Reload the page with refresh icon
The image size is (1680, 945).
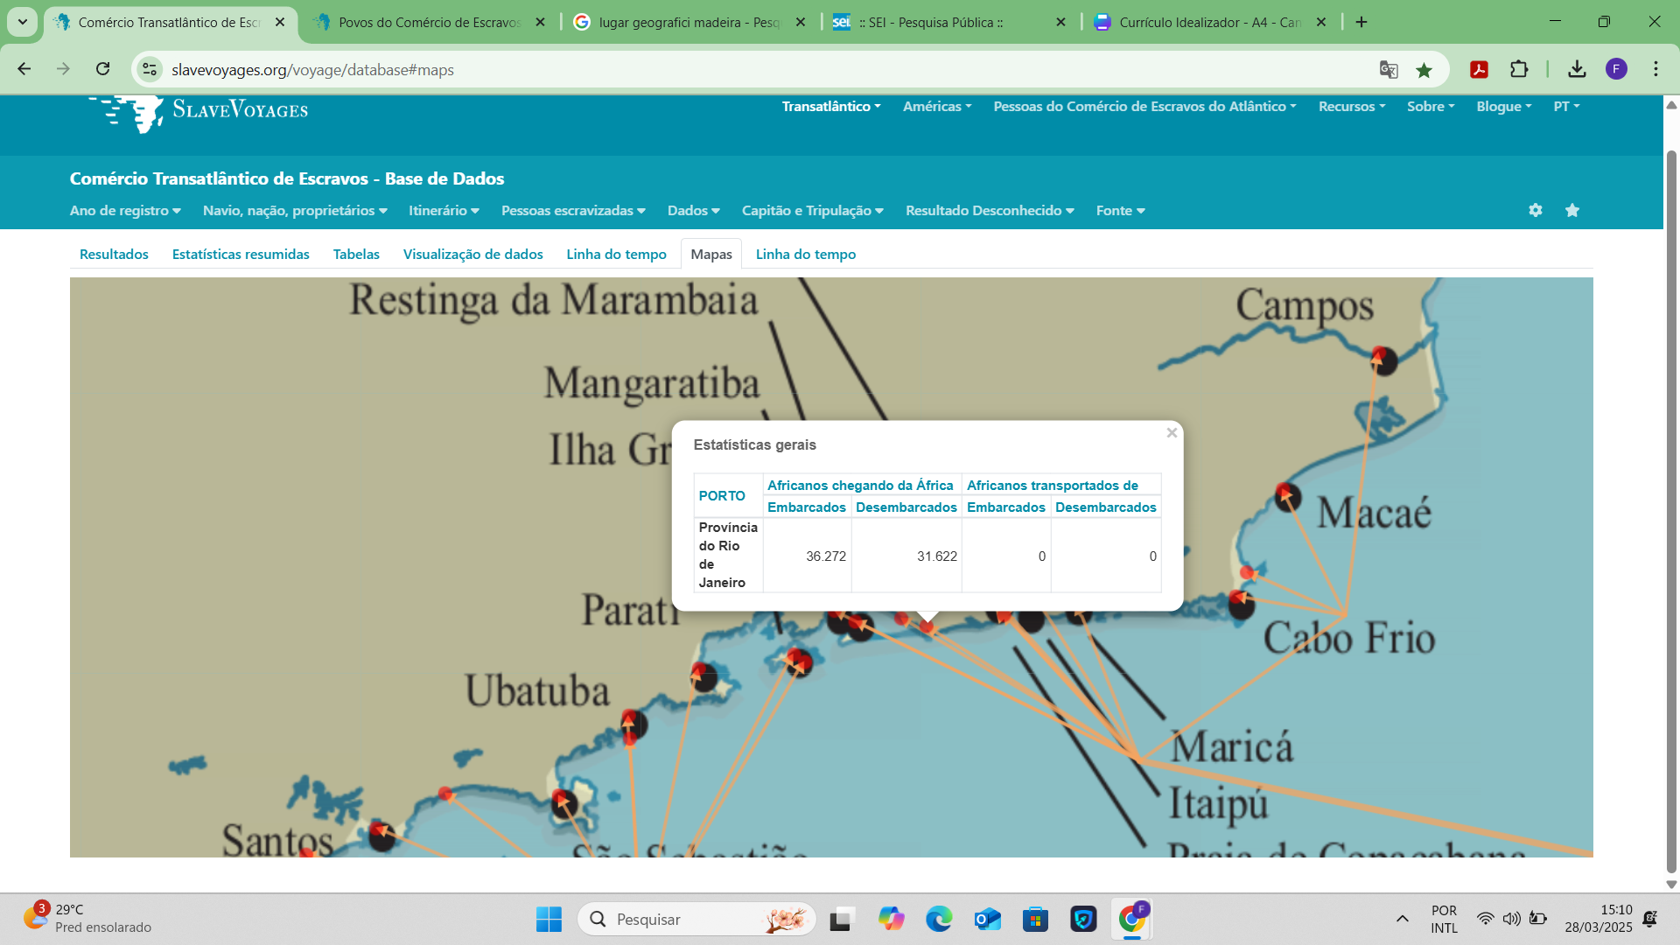pyautogui.click(x=103, y=69)
